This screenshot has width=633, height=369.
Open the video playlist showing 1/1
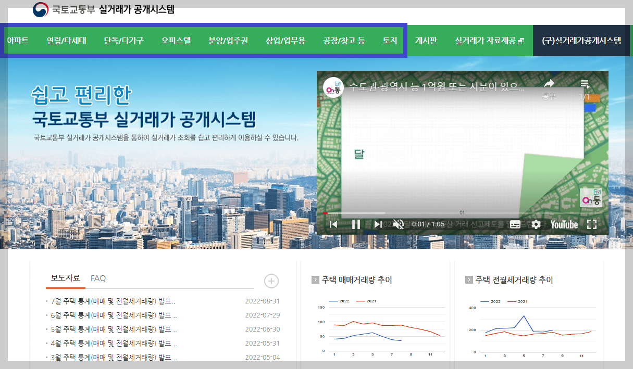point(585,83)
